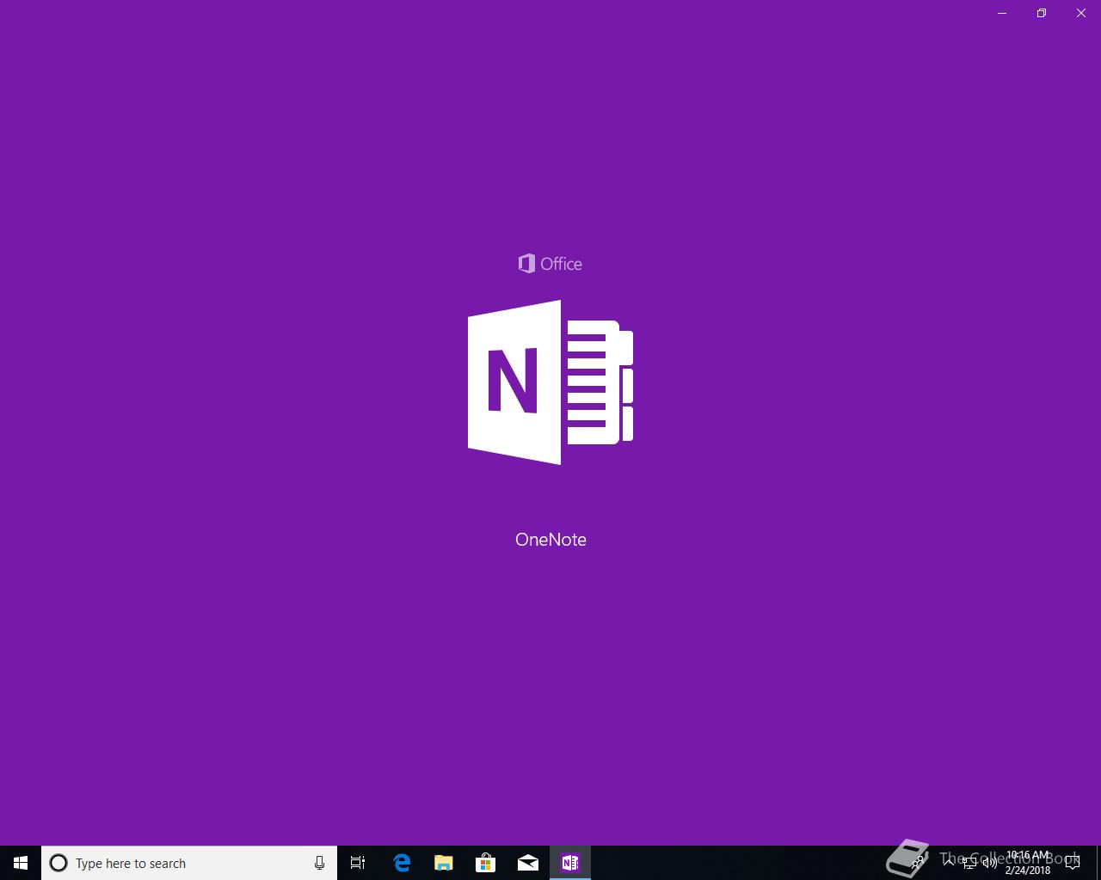Launch Microsoft Edge from the taskbar

pos(401,863)
